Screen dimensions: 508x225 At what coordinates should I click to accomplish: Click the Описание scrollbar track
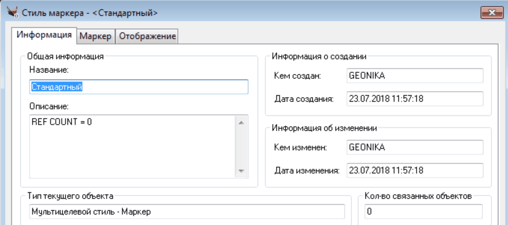tap(241, 146)
